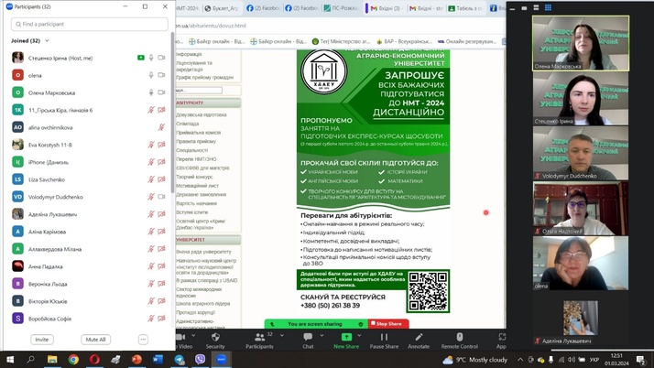
Task: Click camera icon in Volodymyr Dudchenko row
Action: [x=161, y=197]
